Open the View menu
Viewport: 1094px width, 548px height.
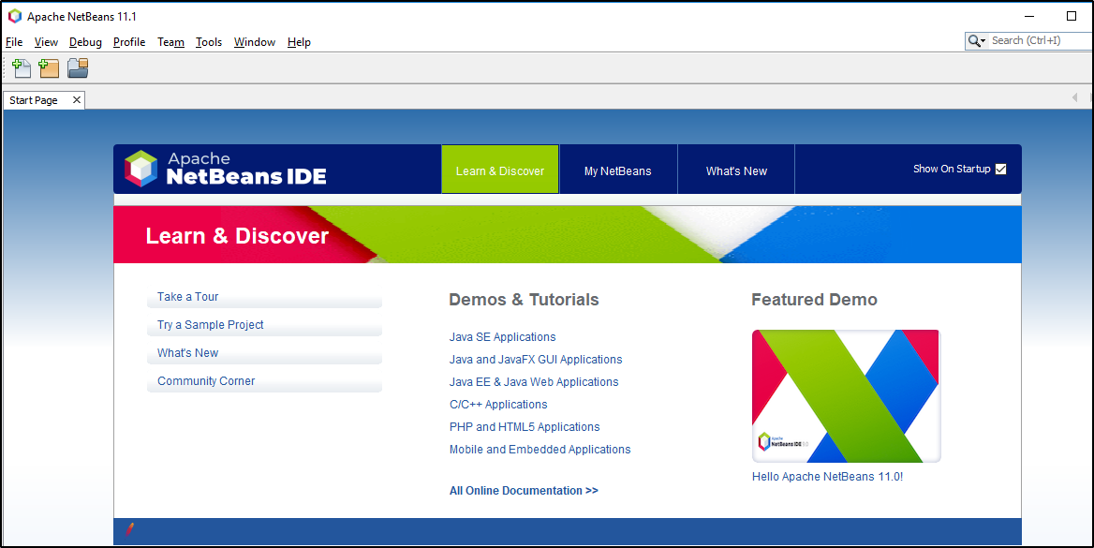coord(46,42)
